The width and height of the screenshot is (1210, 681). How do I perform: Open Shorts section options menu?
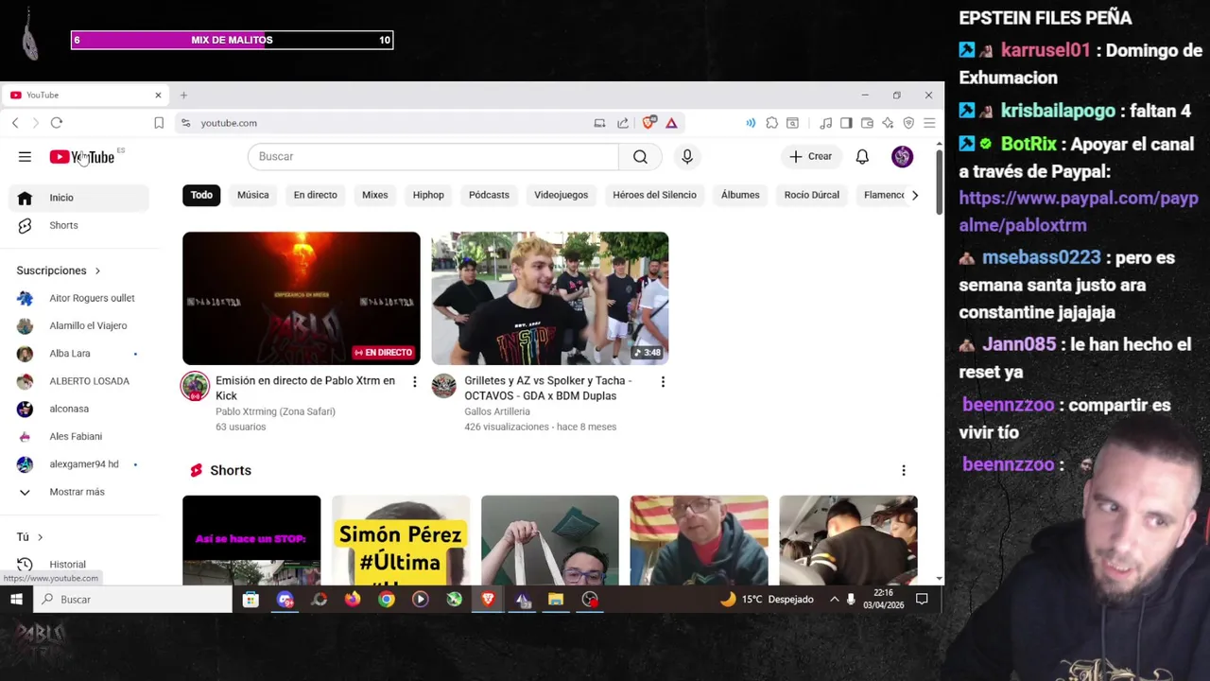tap(903, 470)
